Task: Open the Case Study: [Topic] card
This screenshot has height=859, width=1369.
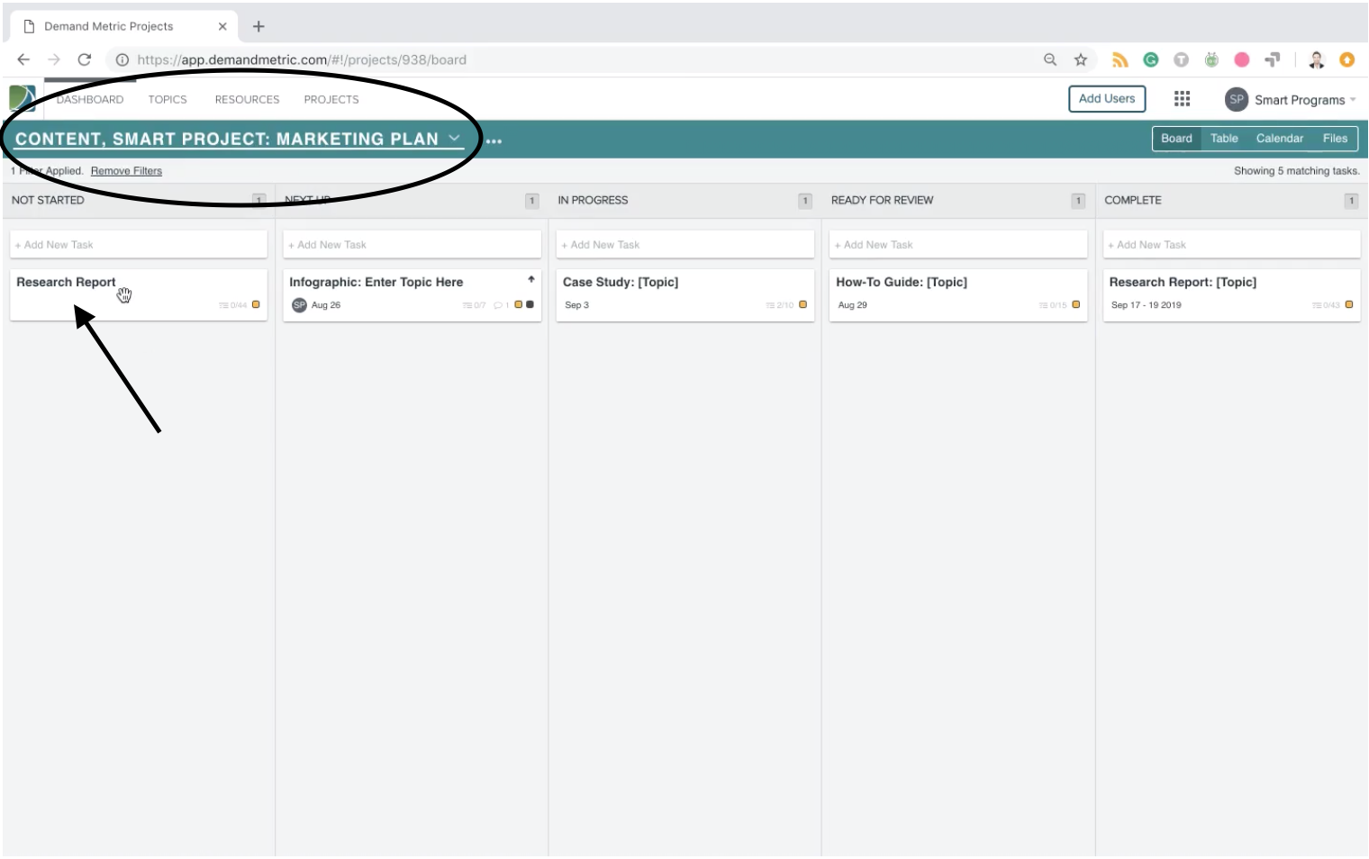Action: pos(685,294)
